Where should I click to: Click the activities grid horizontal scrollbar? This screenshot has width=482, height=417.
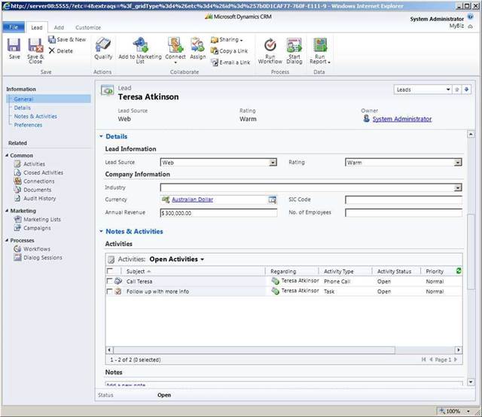(255, 350)
